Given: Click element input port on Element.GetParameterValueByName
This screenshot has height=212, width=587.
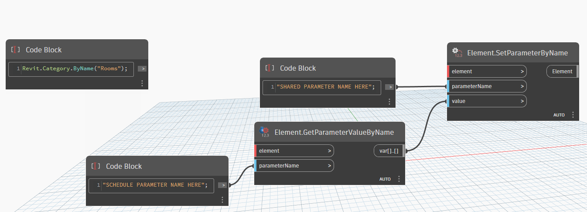Looking at the screenshot, I should click(x=294, y=150).
